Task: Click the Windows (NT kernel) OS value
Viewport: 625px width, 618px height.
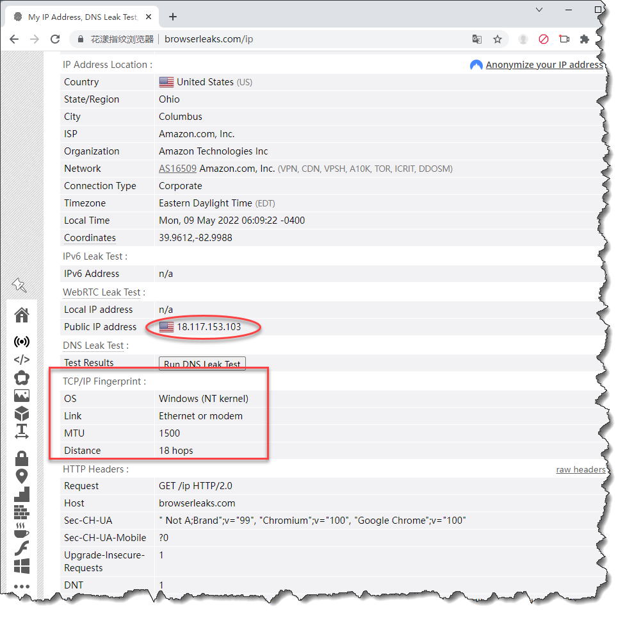Action: [204, 399]
